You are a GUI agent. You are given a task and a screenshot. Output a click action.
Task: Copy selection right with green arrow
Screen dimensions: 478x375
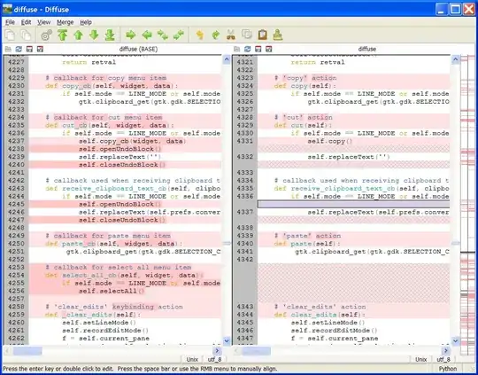tap(131, 35)
